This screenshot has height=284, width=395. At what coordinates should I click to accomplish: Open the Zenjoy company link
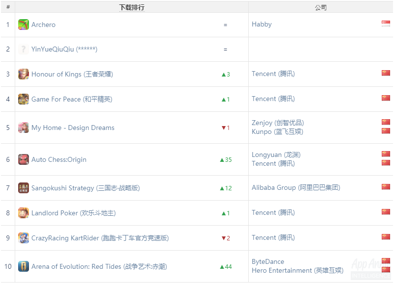[x=278, y=123]
